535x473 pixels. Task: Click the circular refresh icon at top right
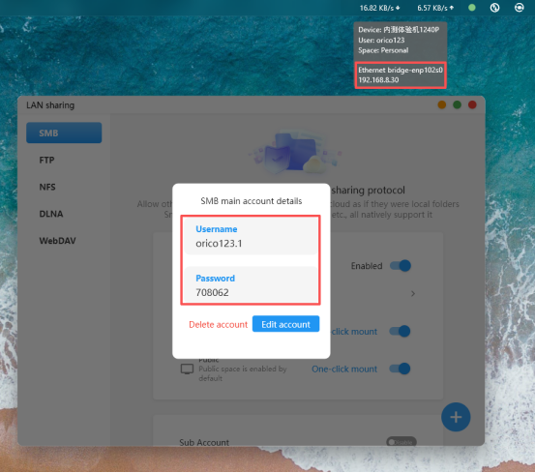519,8
